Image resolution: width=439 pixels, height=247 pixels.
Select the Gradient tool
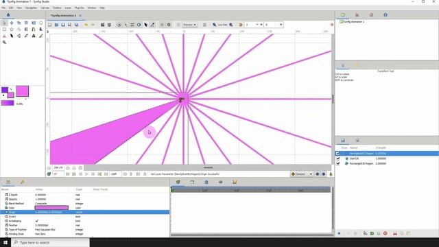[x=26, y=29]
